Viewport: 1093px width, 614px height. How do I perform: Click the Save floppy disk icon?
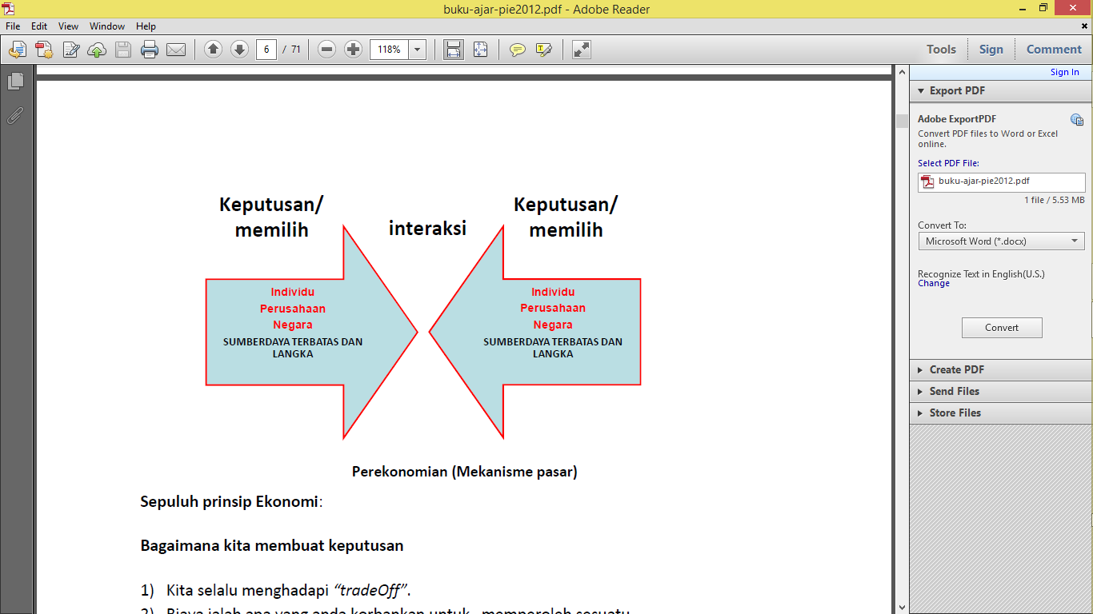tap(123, 50)
